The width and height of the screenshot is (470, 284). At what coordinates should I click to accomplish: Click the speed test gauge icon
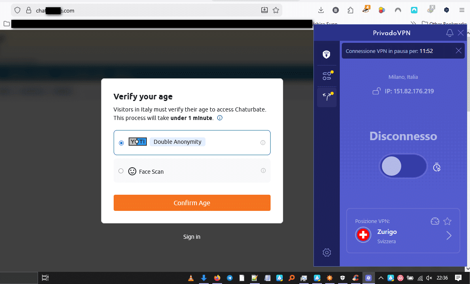pyautogui.click(x=435, y=221)
